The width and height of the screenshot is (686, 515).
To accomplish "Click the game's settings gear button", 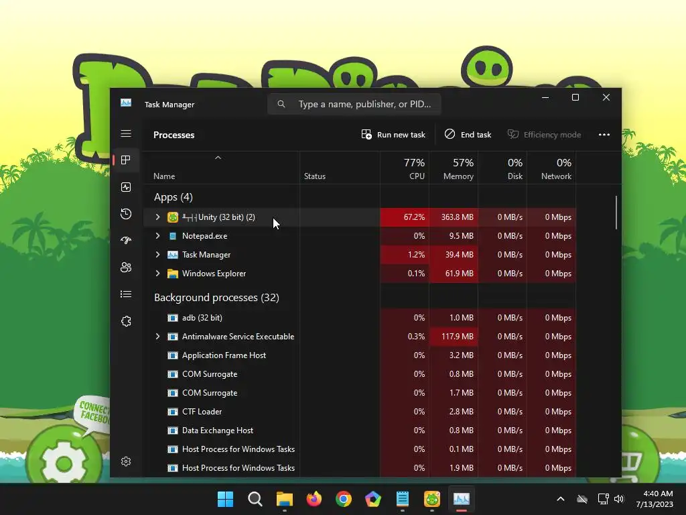I will 64,463.
